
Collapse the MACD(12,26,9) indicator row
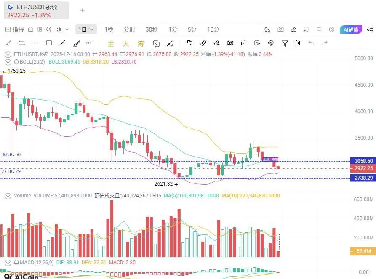coord(8,263)
